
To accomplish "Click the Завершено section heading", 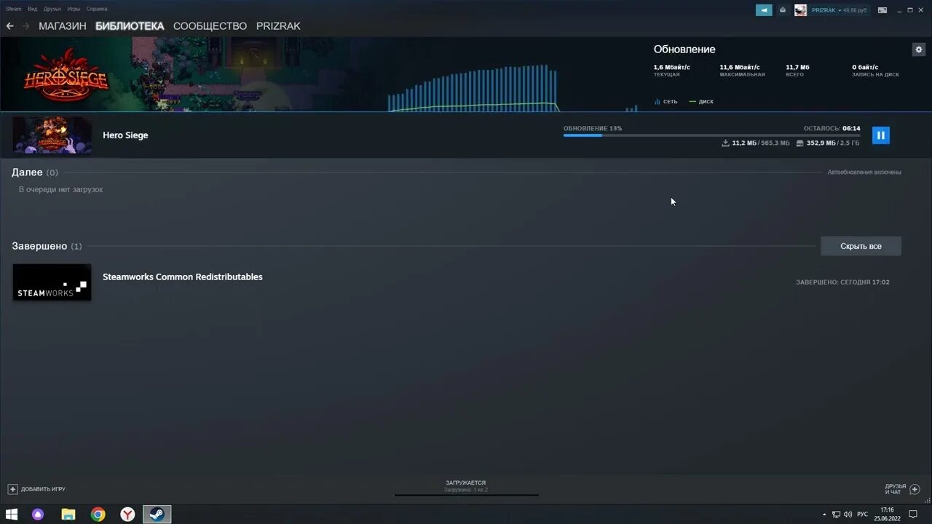I will tap(39, 246).
